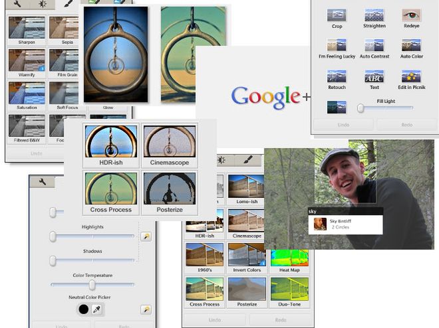
Task: Click magic wand button beside Neutral Color Picker
Action: pos(146,309)
